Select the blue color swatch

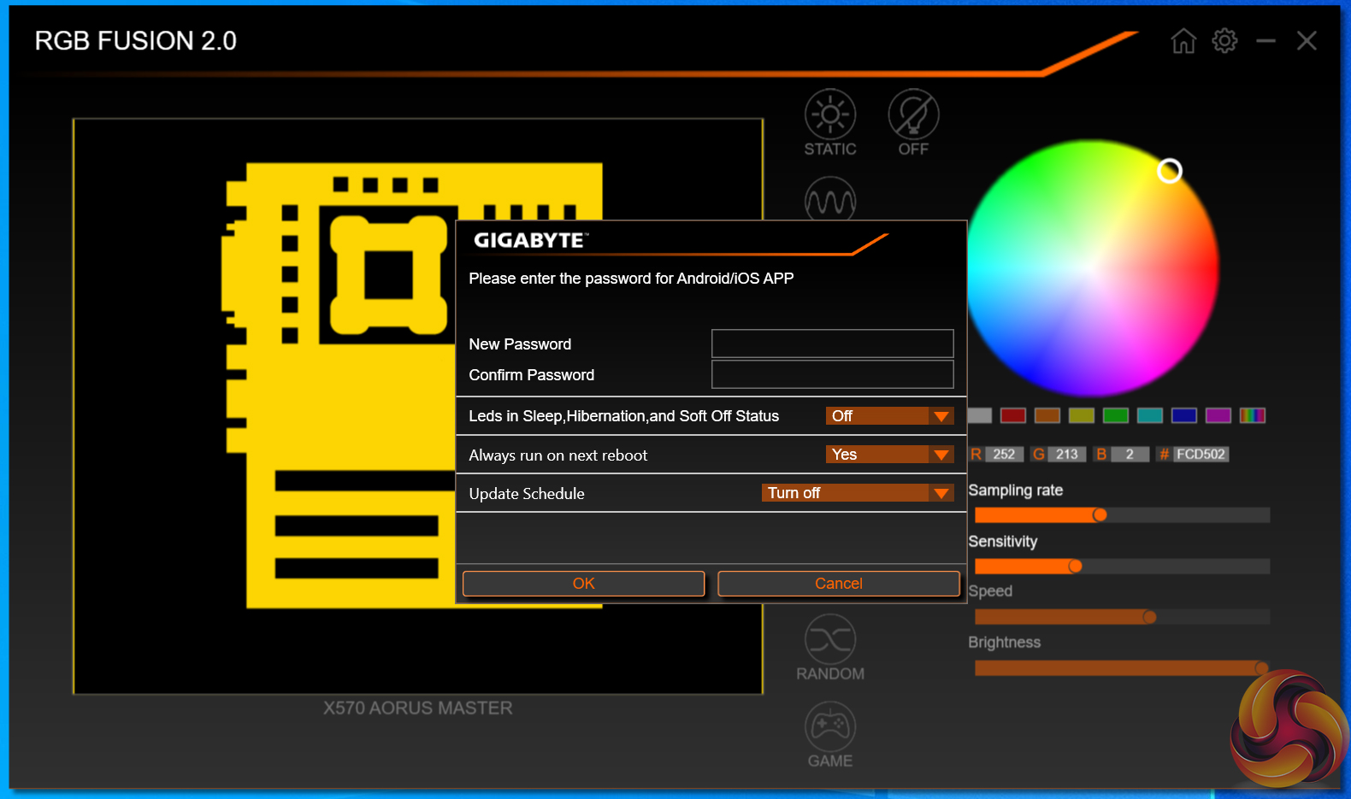click(1183, 415)
